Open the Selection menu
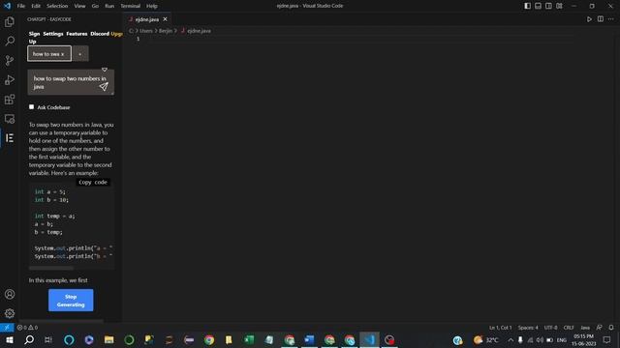Viewport: 620px width, 348px height. click(x=57, y=6)
